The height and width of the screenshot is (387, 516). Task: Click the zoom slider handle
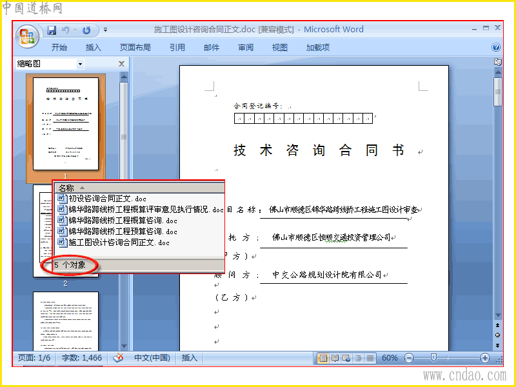433,358
